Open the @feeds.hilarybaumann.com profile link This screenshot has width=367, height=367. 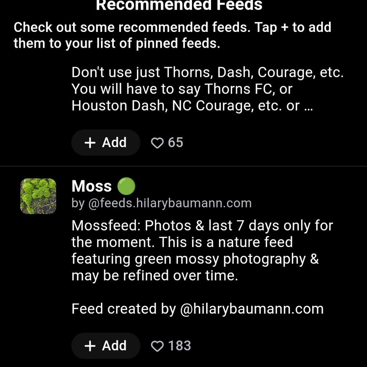coord(170,203)
